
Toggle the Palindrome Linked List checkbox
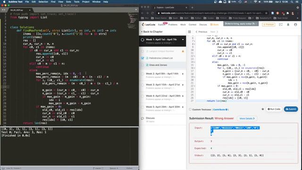tap(143, 58)
